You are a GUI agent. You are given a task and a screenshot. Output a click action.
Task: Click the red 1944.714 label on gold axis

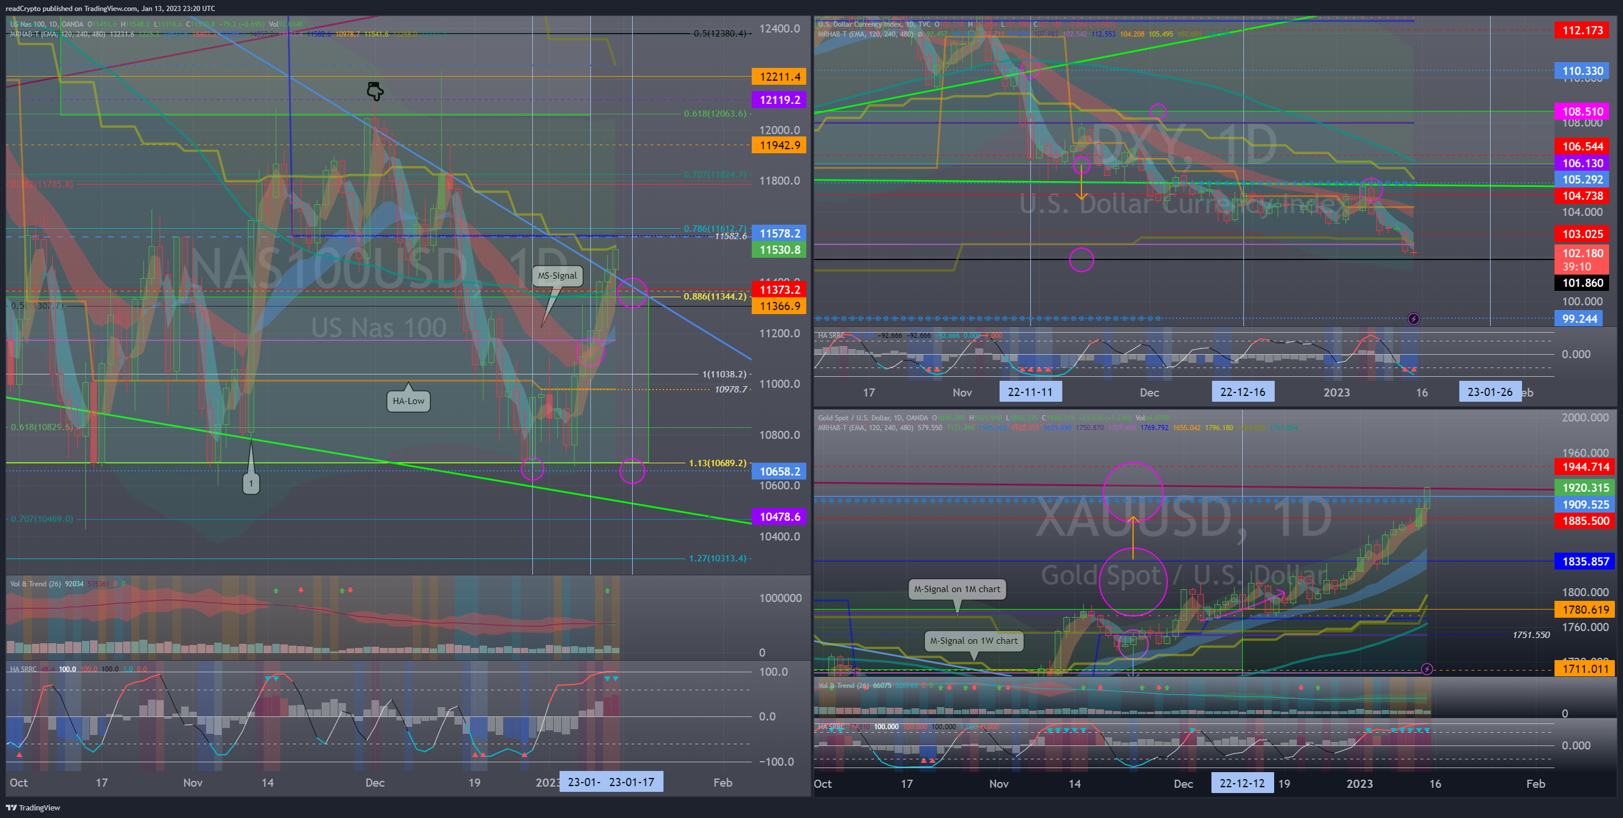click(1585, 467)
